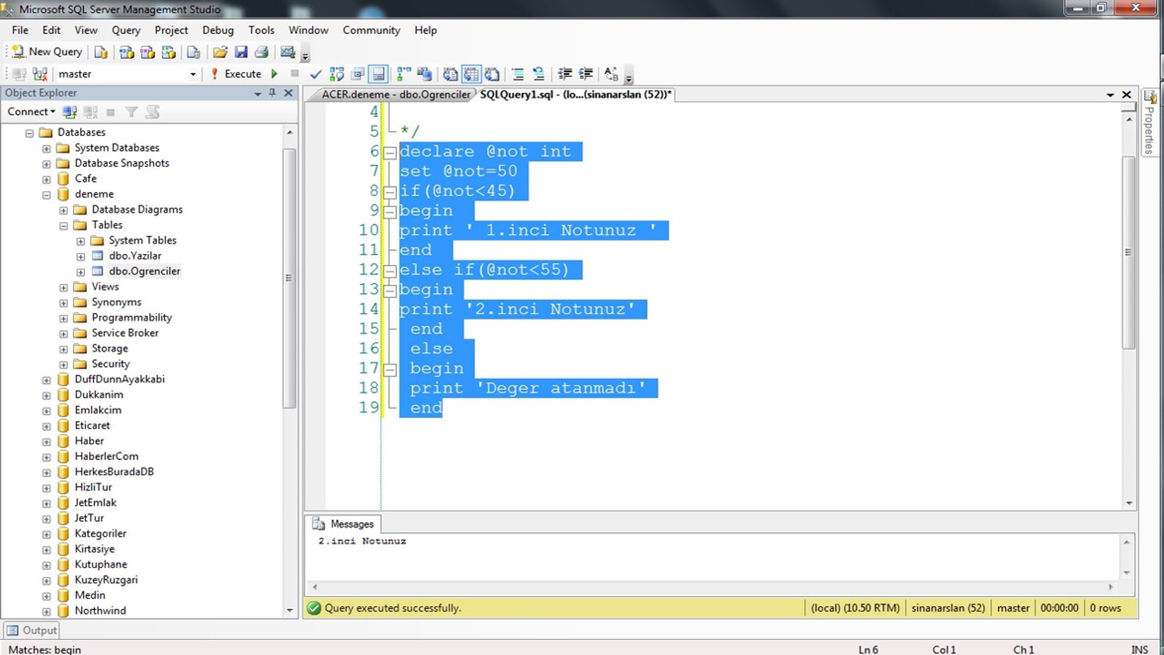
Task: Click the Cancel Executing Query stop icon
Action: [295, 74]
